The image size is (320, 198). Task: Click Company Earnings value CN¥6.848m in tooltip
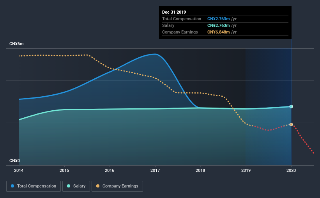point(219,32)
